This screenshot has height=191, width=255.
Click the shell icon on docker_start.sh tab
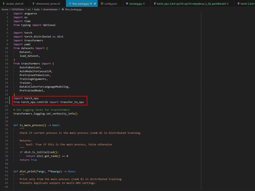(4, 3)
